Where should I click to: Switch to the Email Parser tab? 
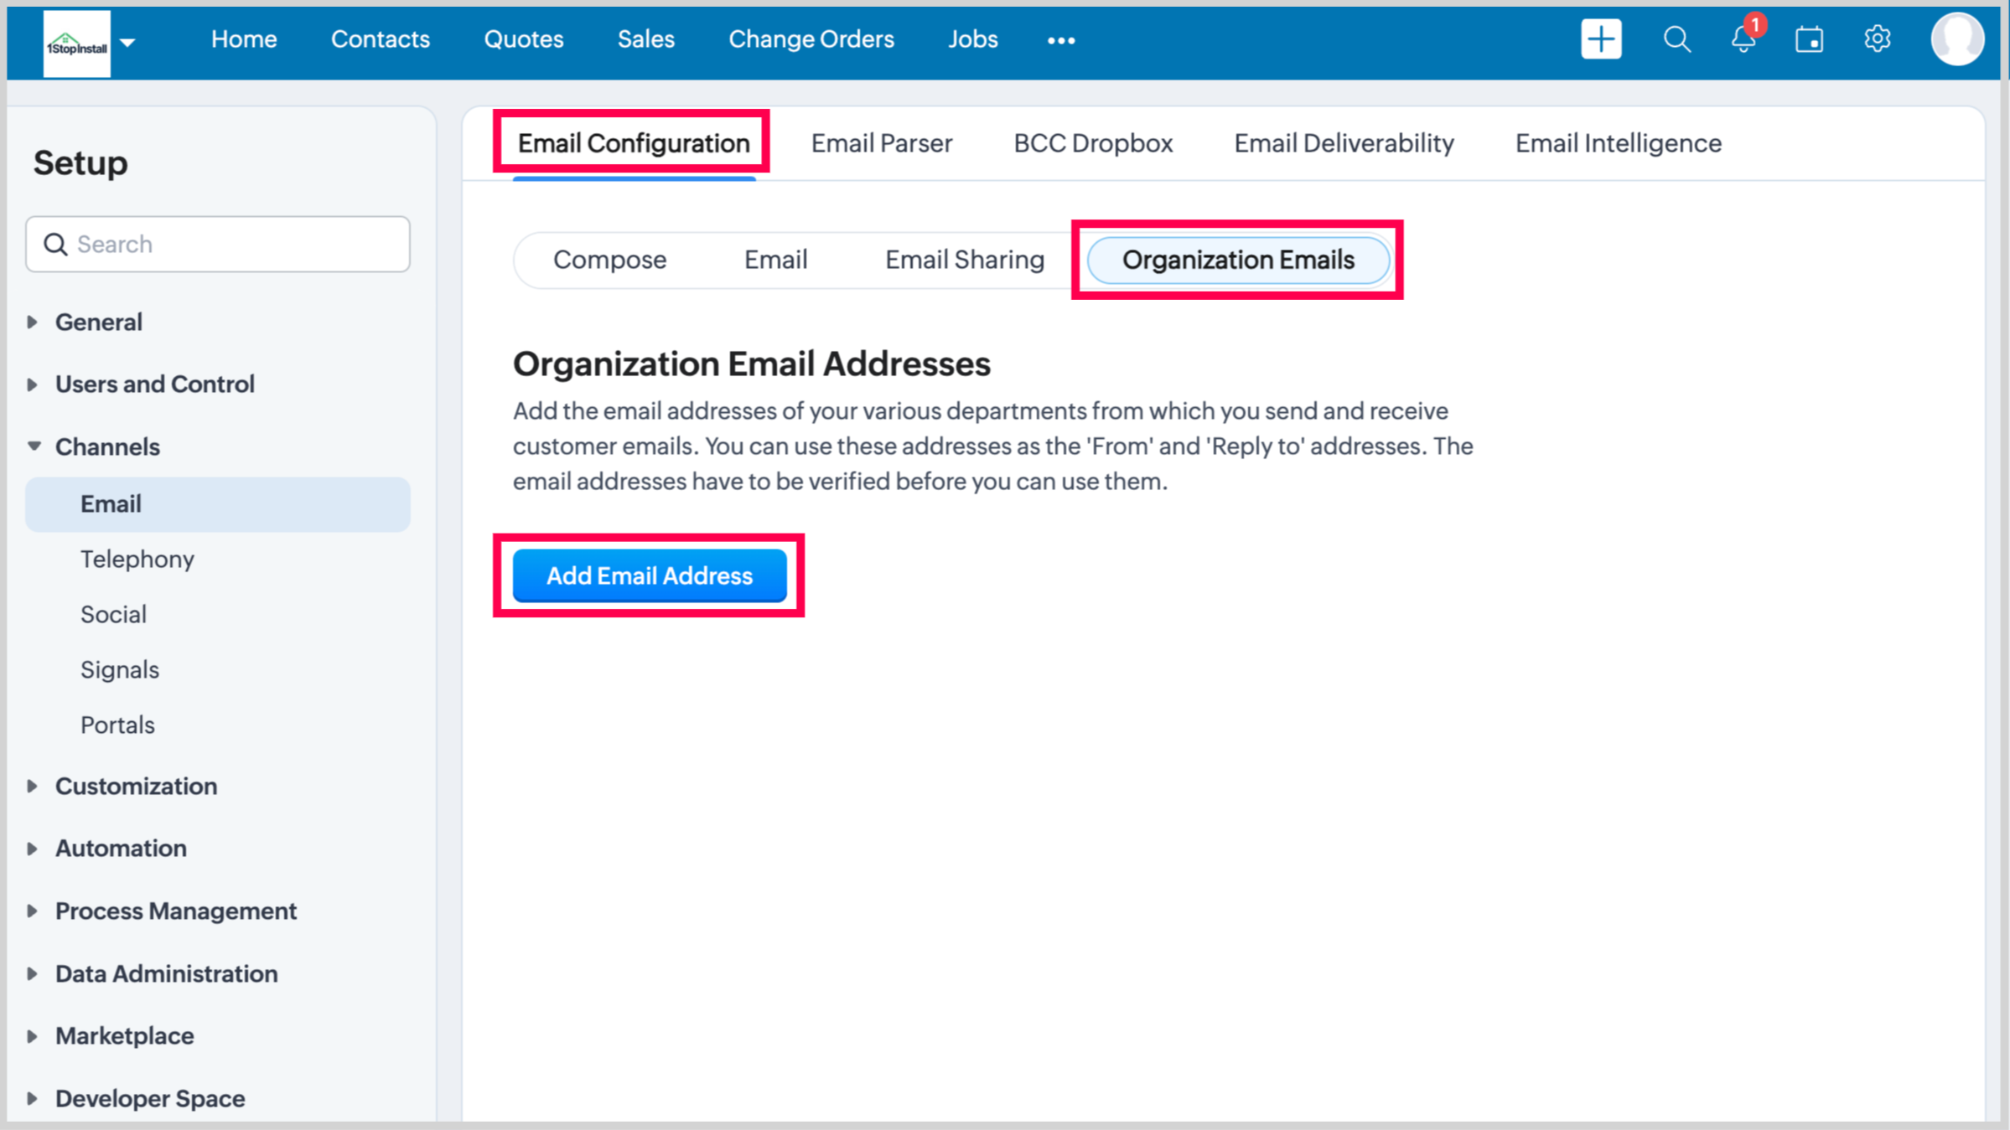[x=881, y=143]
